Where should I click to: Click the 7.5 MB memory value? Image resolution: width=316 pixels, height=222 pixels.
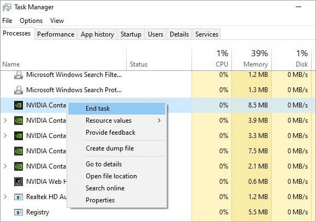pyautogui.click(x=258, y=151)
